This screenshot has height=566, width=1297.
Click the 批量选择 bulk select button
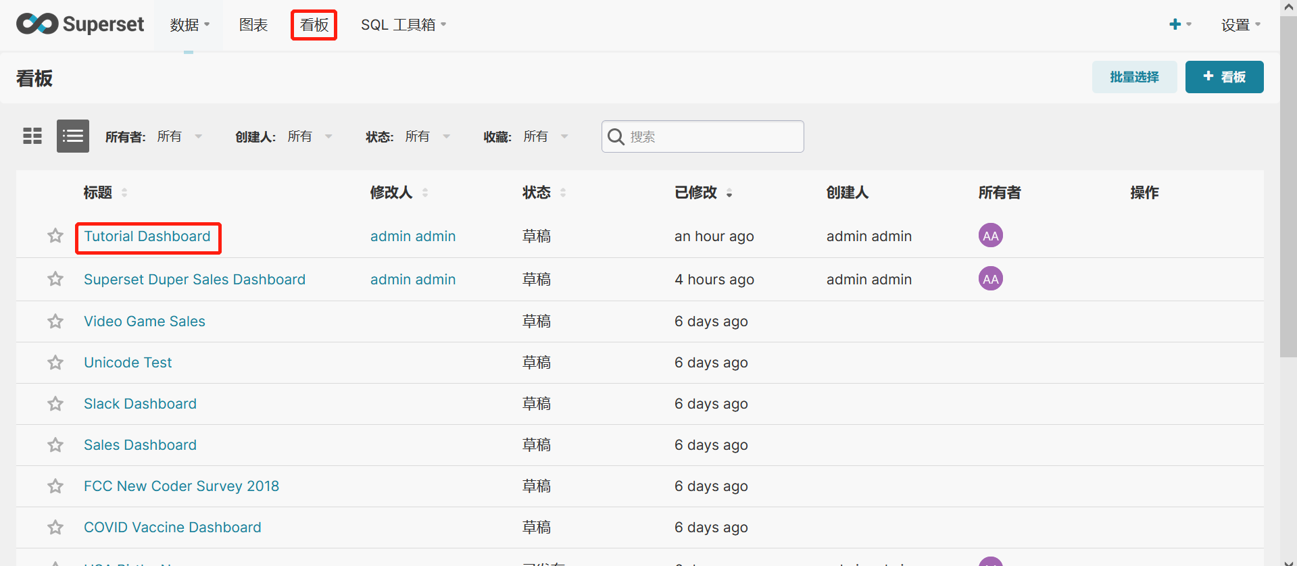pyautogui.click(x=1135, y=77)
